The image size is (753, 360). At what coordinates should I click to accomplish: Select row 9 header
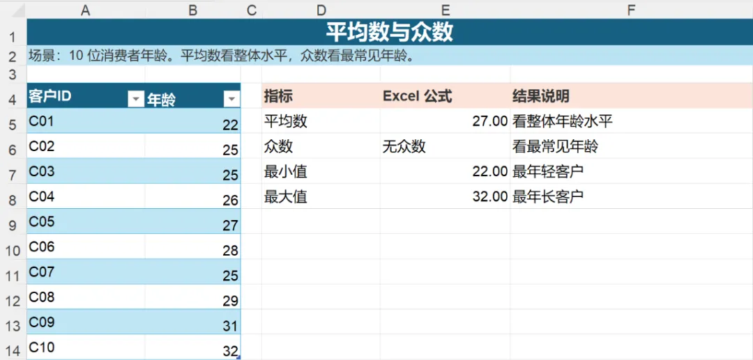(13, 221)
